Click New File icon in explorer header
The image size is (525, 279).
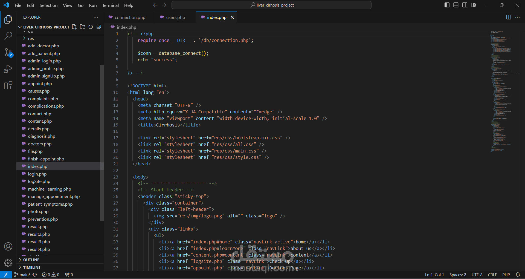74,27
